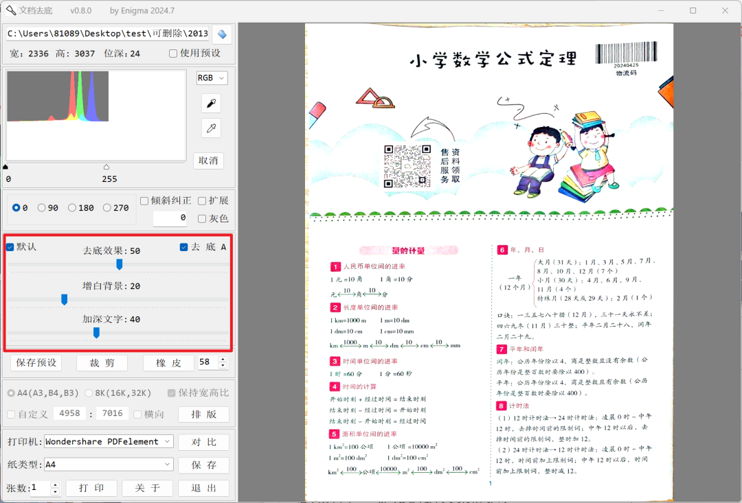The image size is (742, 503).
Task: Select the black eyedropper tool
Action: [212, 104]
